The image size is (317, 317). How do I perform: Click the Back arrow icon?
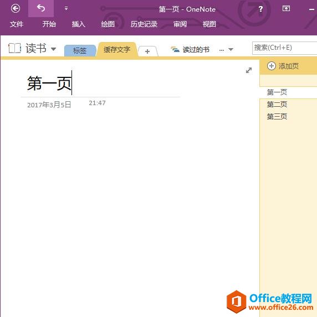pos(16,8)
